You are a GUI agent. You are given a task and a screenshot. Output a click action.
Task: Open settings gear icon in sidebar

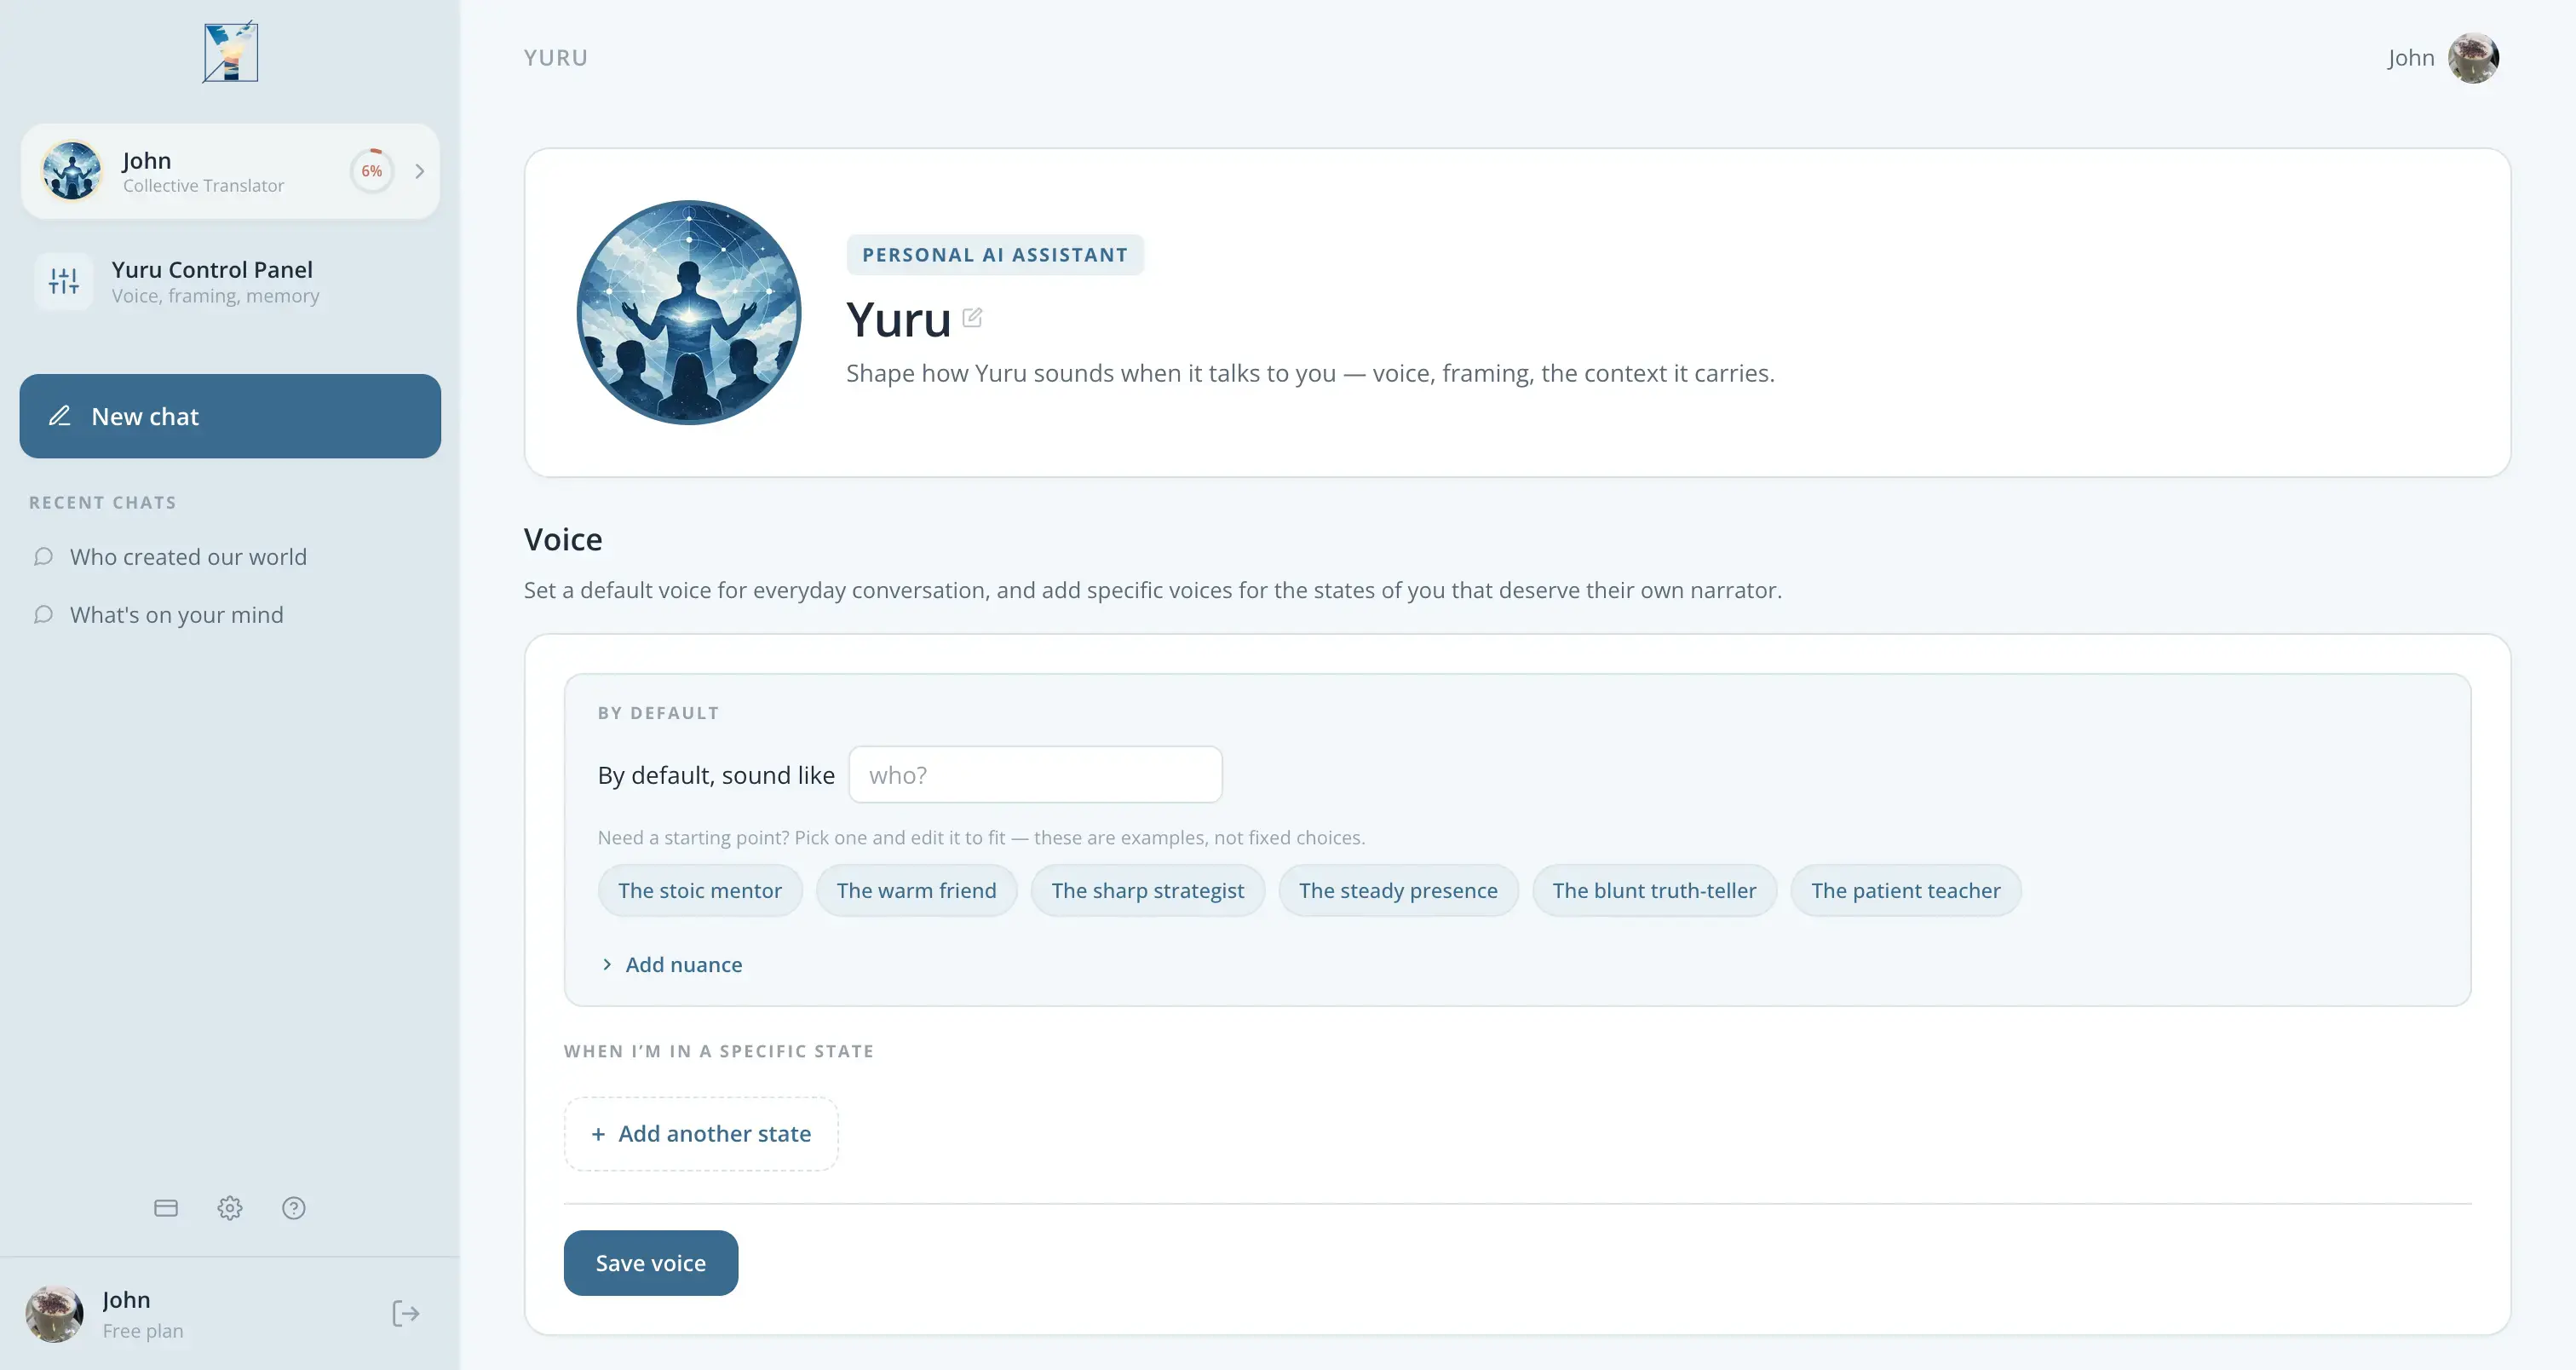click(230, 1208)
